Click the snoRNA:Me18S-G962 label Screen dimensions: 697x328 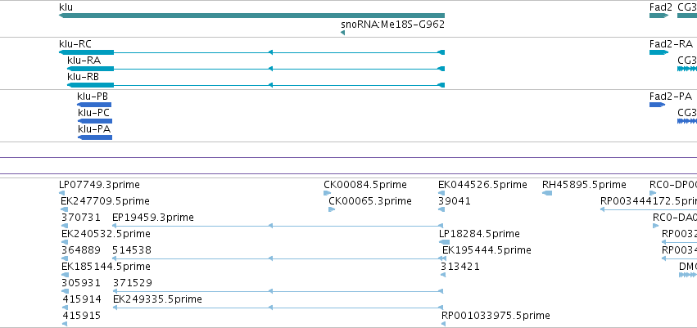coord(392,24)
